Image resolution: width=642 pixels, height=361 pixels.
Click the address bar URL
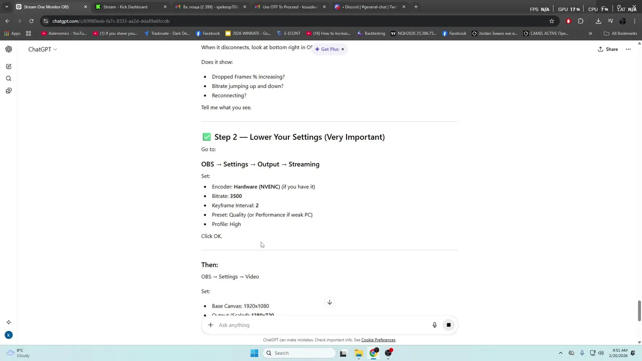click(x=111, y=21)
